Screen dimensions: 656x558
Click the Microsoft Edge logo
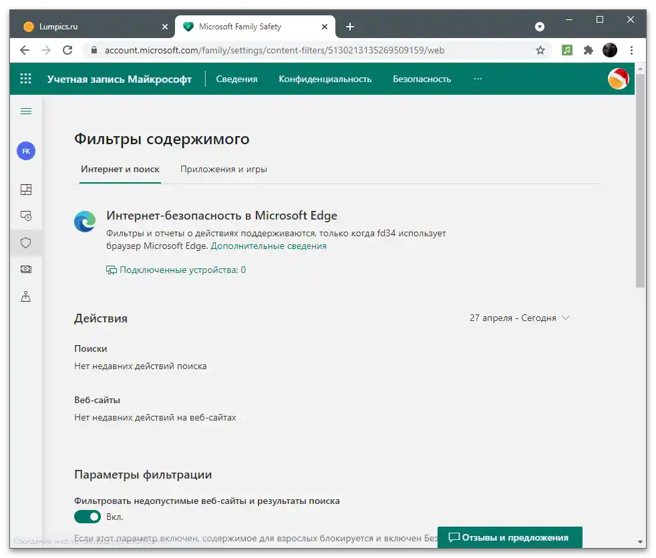(x=85, y=222)
